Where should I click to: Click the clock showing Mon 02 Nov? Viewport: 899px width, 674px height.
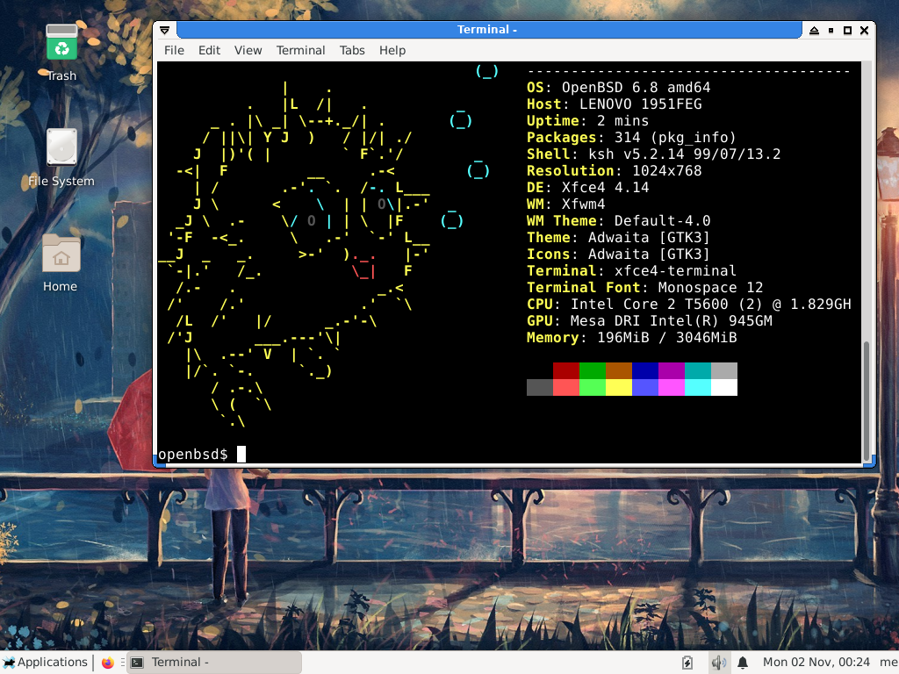pos(816,663)
